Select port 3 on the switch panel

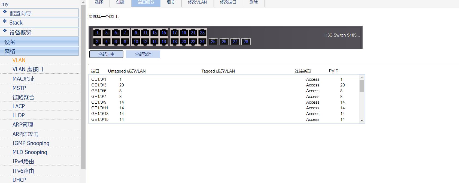point(107,33)
